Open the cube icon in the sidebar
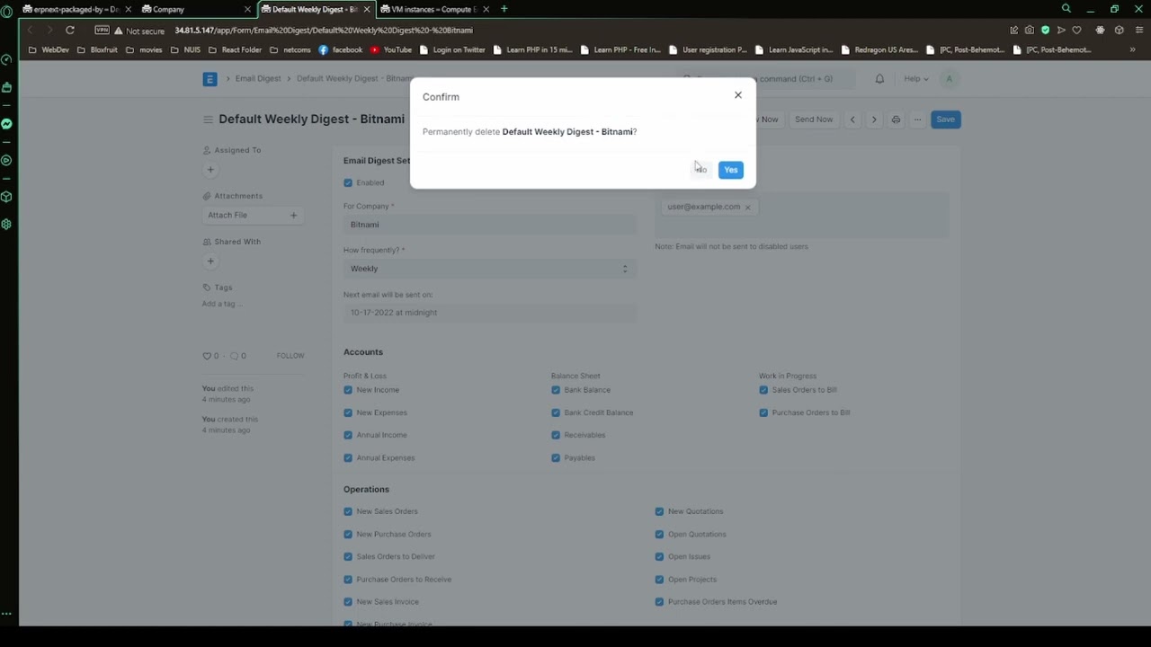 [7, 197]
